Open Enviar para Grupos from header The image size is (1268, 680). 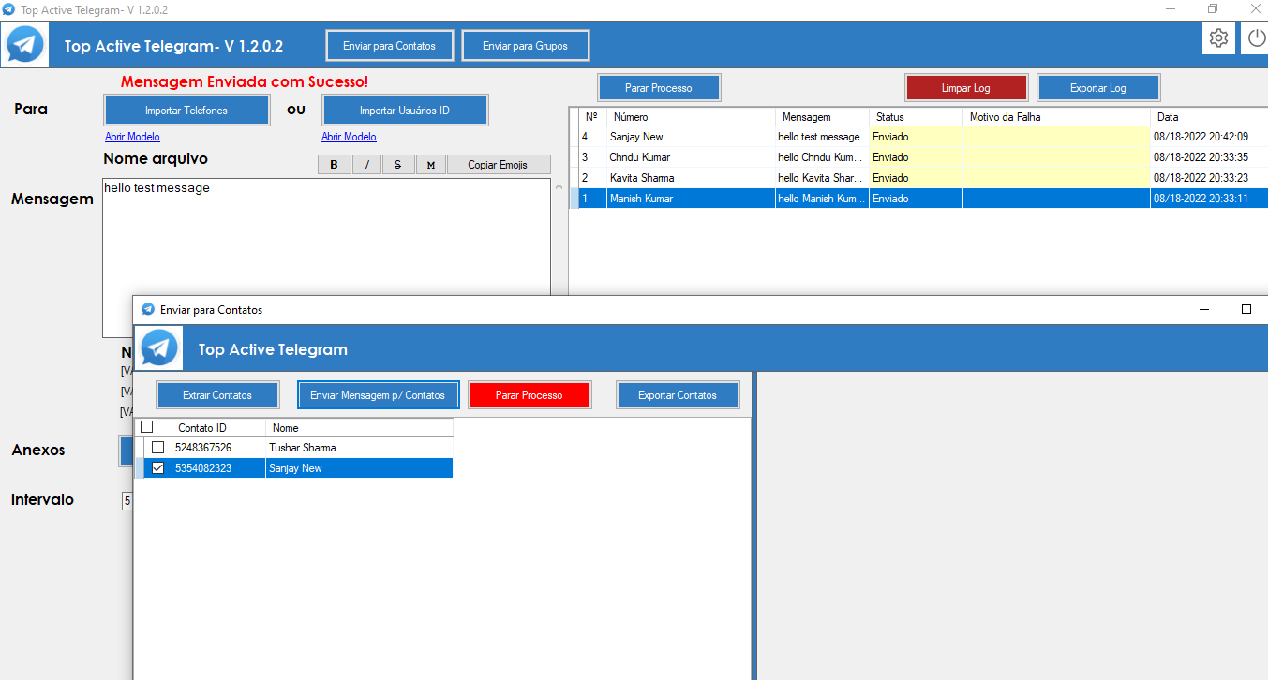point(525,46)
